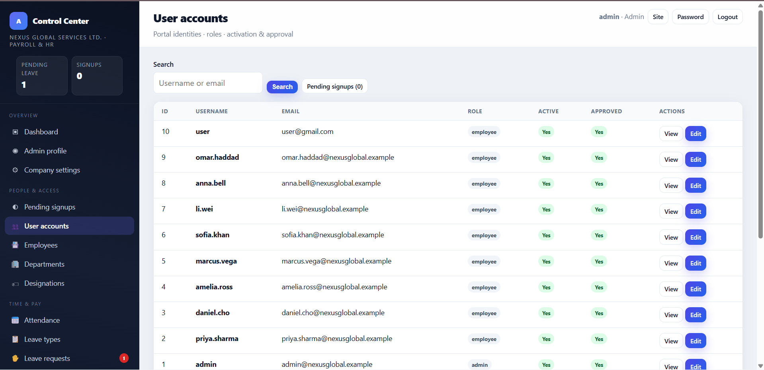This screenshot has height=370, width=764.
Task: Edit anna.bell's account
Action: pyautogui.click(x=696, y=186)
